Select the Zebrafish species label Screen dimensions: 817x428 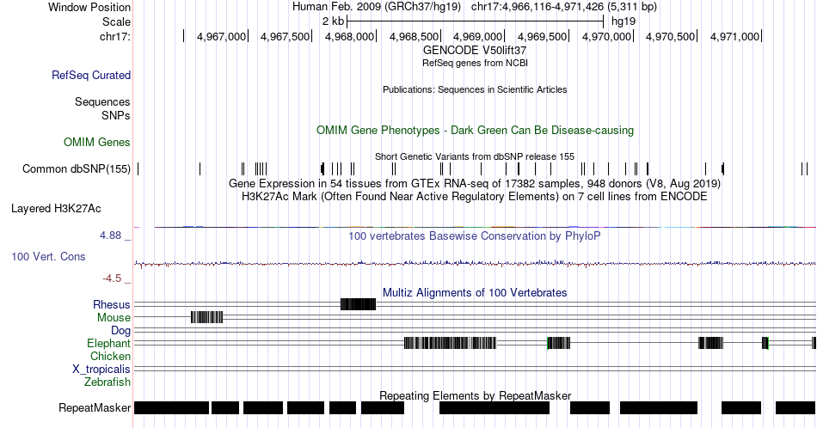tap(107, 382)
